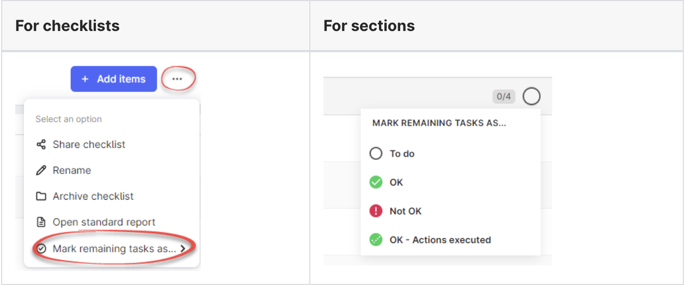
Task: Mark remaining tasks as OK
Action: 396,183
